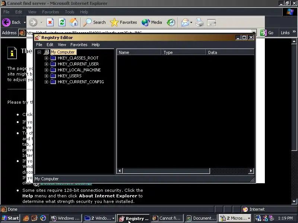
Task: Click the Back arrow icon in Internet Explorer
Action: [x=6, y=22]
